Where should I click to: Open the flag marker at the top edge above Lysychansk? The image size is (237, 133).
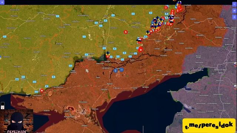(x=179, y=3)
